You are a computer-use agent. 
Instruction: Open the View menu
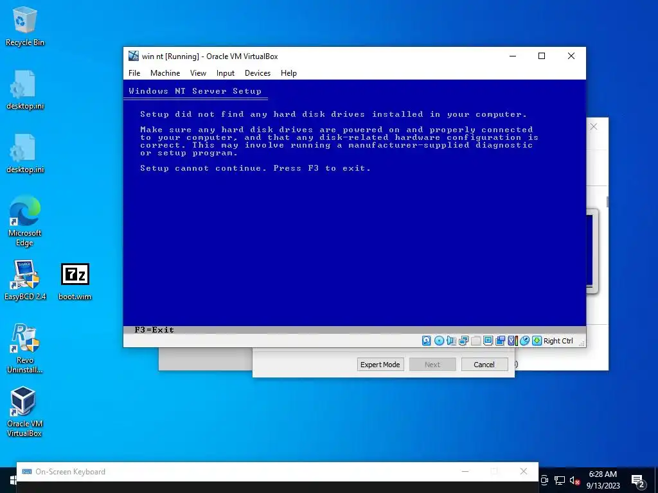tap(198, 73)
